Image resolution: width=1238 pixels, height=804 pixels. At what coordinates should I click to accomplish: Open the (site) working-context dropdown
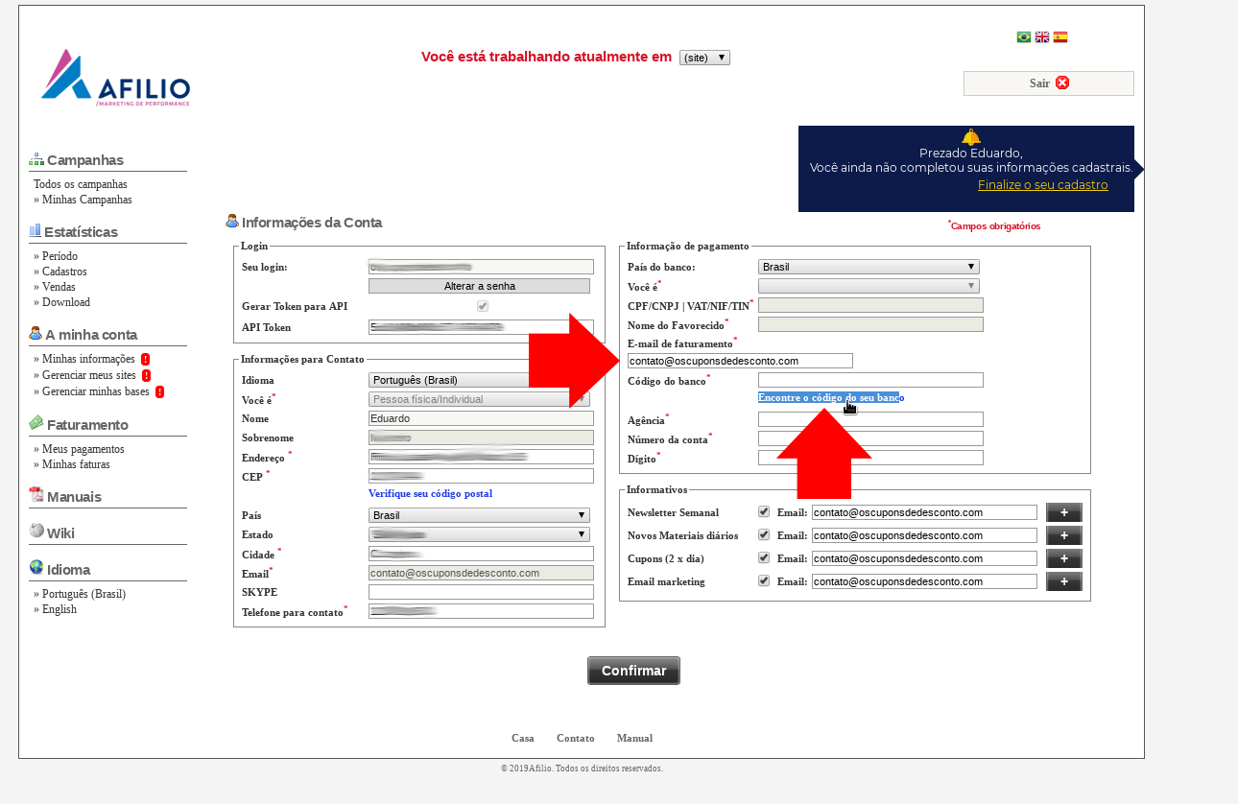pos(704,58)
